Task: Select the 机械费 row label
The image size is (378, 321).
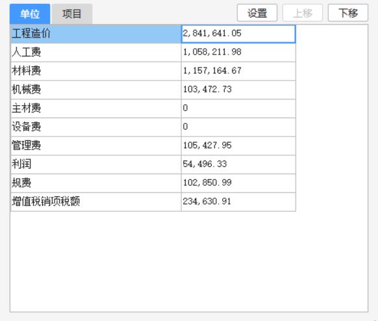Action: pyautogui.click(x=95, y=90)
